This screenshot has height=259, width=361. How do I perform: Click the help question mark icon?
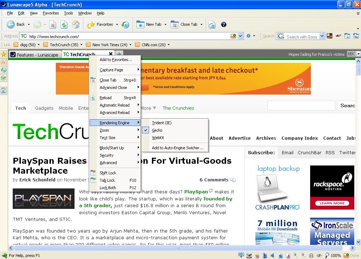click(x=224, y=25)
